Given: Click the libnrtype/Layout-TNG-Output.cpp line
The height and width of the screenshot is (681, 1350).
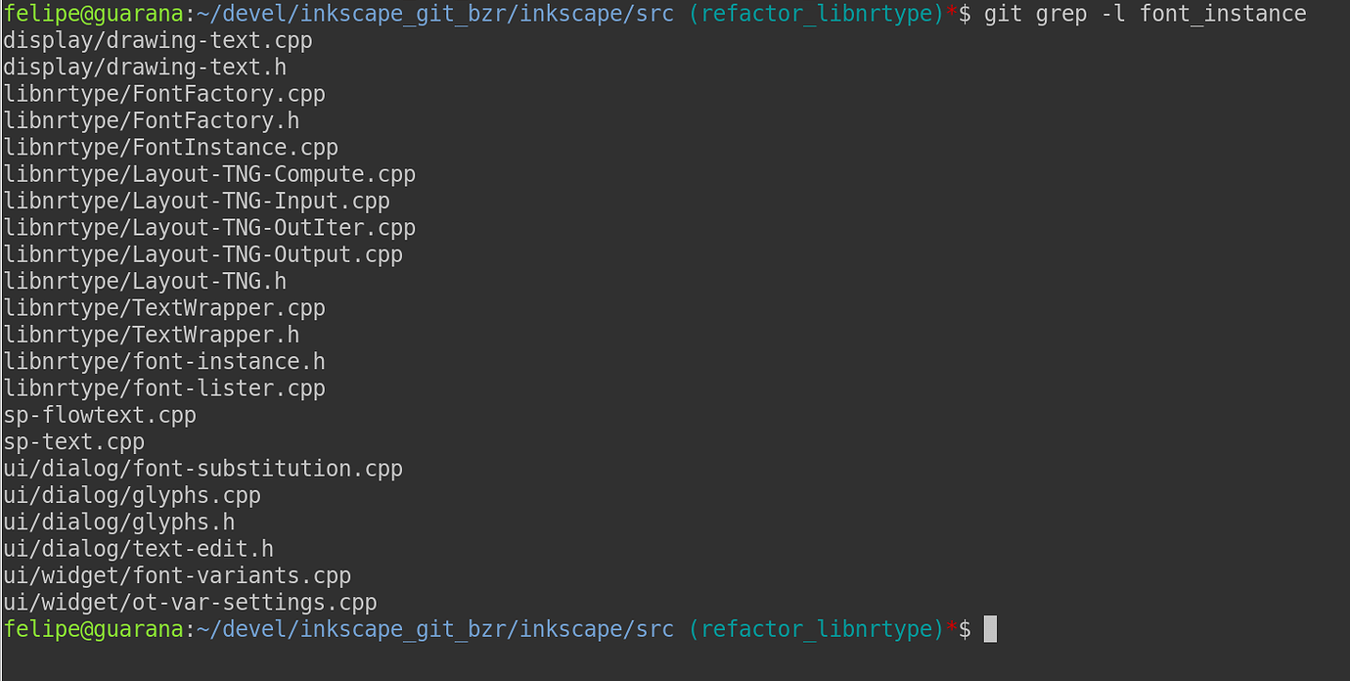Looking at the screenshot, I should pos(202,254).
